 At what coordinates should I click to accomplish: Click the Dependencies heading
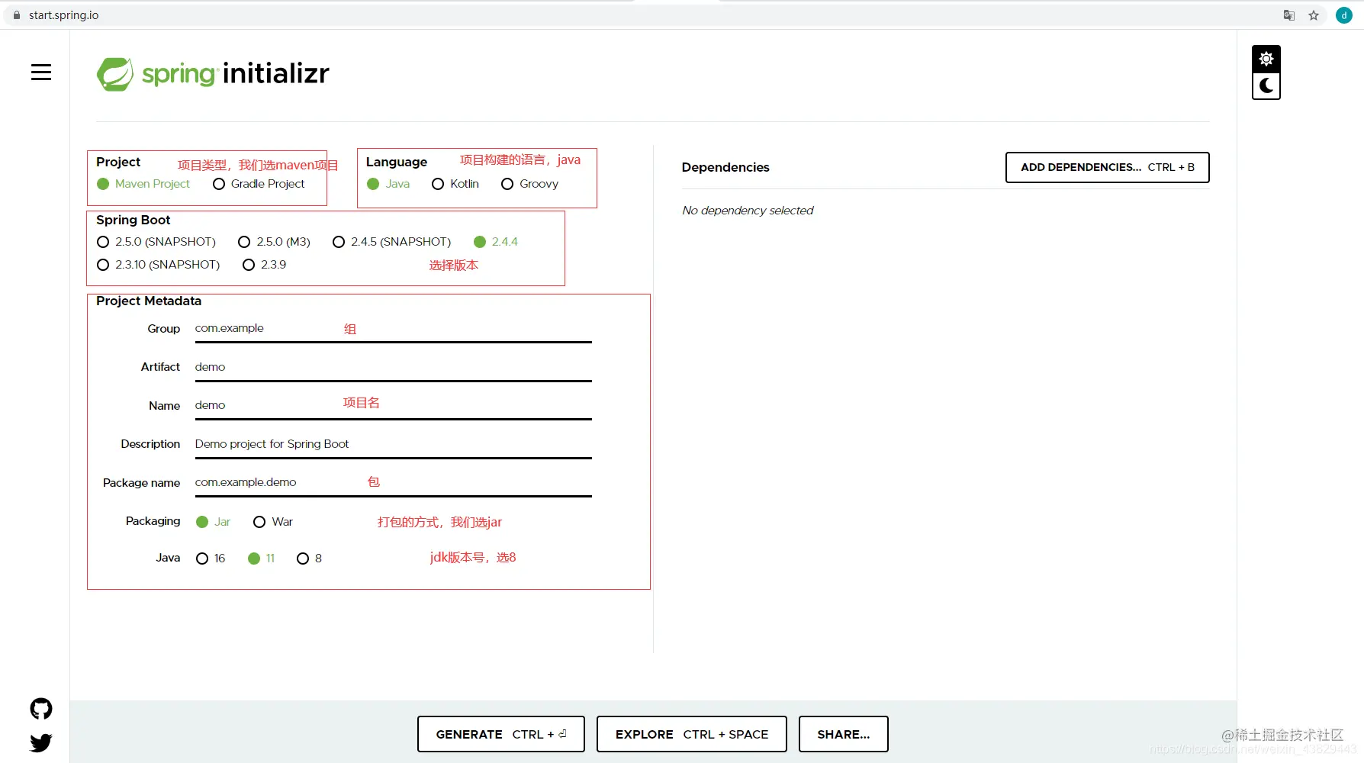tap(725, 167)
